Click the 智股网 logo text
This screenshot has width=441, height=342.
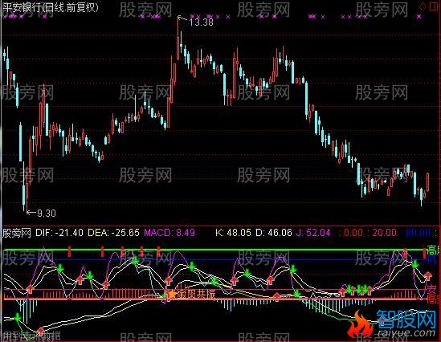pyautogui.click(x=406, y=320)
